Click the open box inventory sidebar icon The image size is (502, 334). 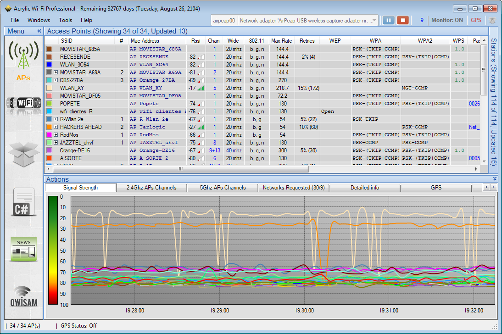[23, 154]
